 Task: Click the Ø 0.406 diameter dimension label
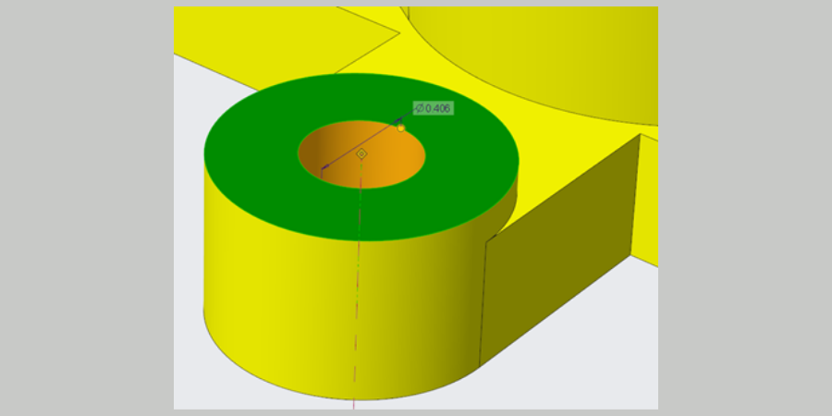(433, 108)
